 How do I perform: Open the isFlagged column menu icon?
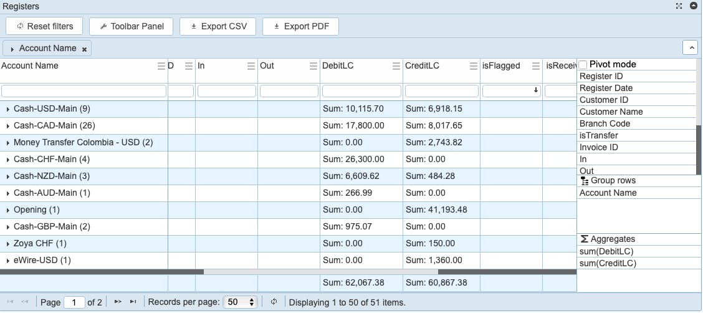[x=535, y=66]
